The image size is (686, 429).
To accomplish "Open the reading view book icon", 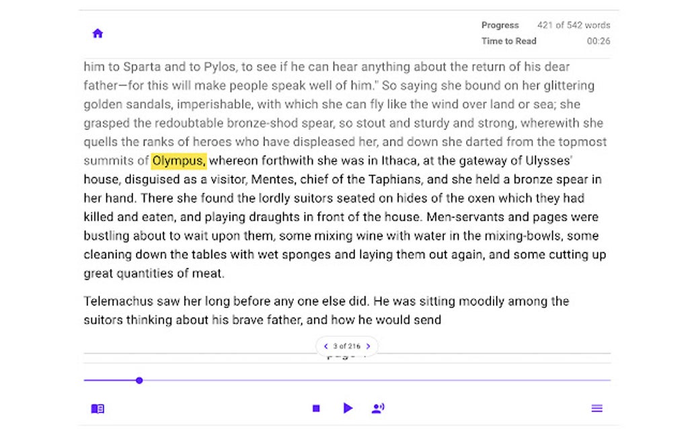I will coord(98,408).
